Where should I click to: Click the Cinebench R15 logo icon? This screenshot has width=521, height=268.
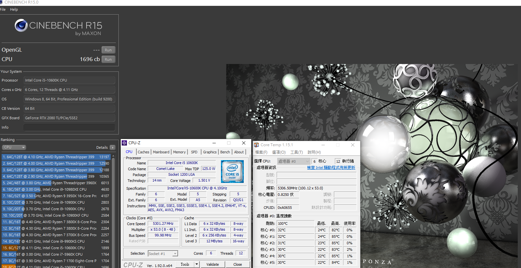pos(21,25)
